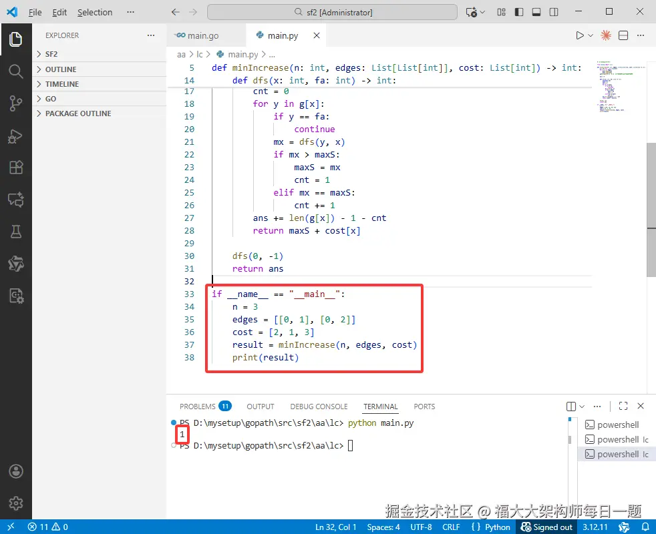Expand the TIMELINE section
656x534 pixels.
[x=99, y=84]
